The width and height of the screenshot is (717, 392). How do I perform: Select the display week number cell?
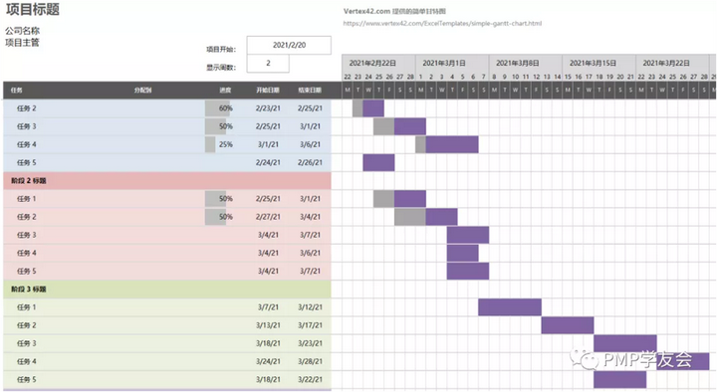point(268,64)
